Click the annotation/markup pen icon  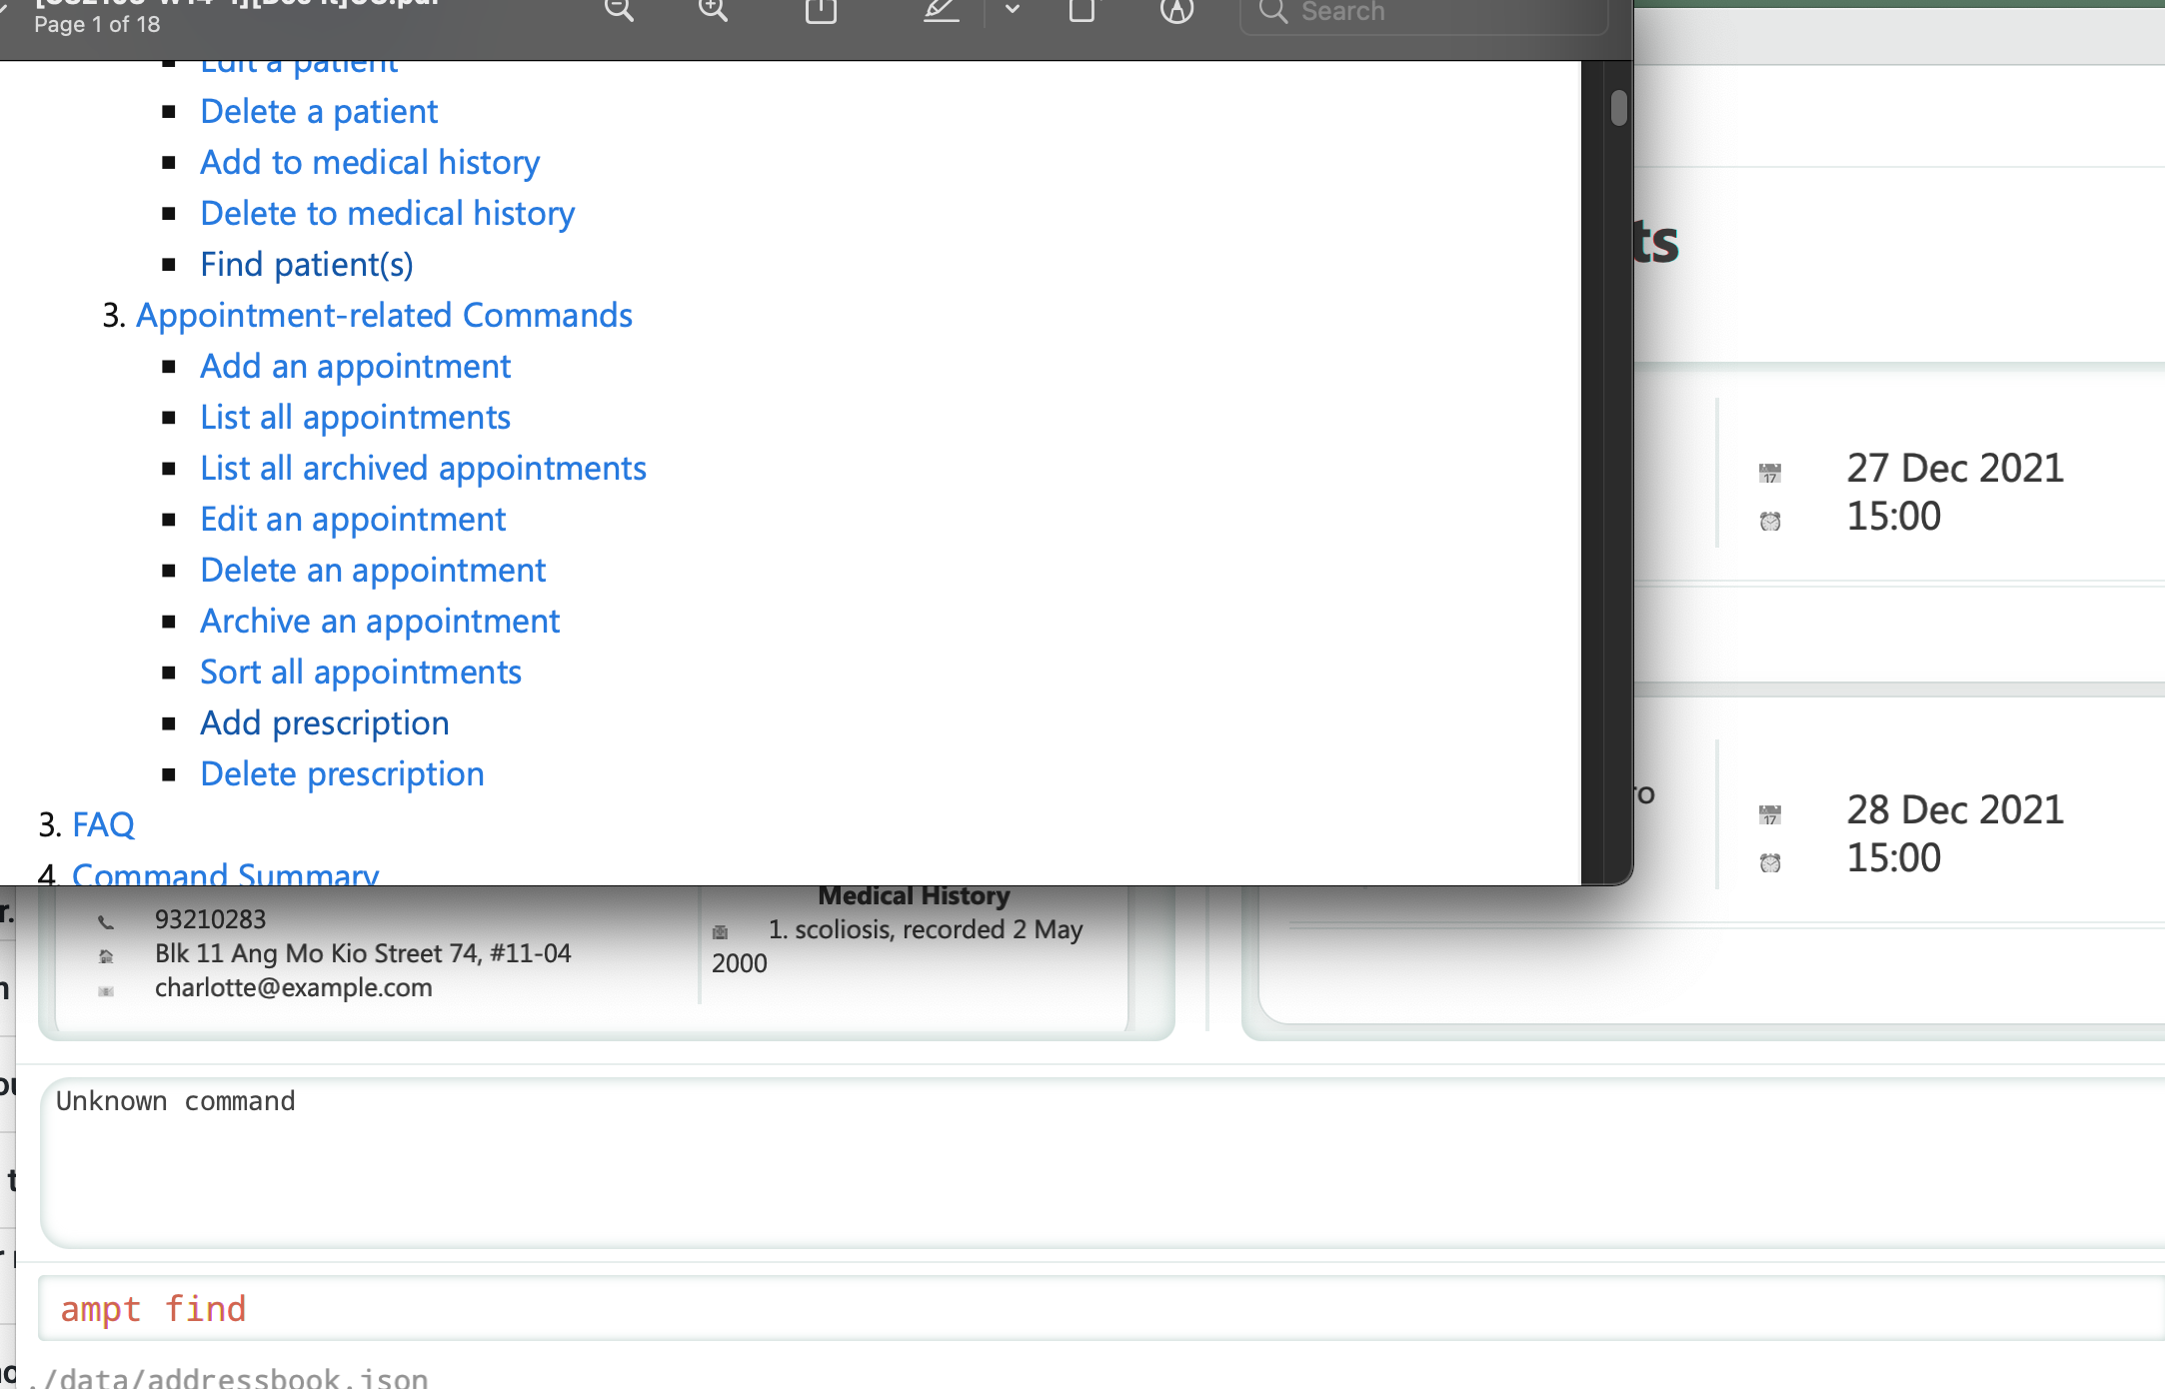pos(941,13)
